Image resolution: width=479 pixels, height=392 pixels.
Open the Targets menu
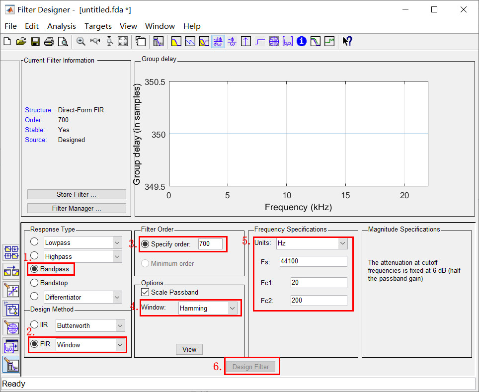tap(98, 26)
